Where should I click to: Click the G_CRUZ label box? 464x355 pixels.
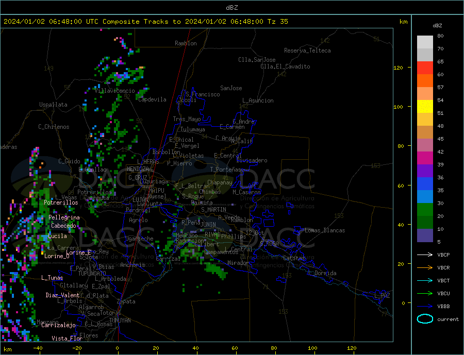[138, 178]
